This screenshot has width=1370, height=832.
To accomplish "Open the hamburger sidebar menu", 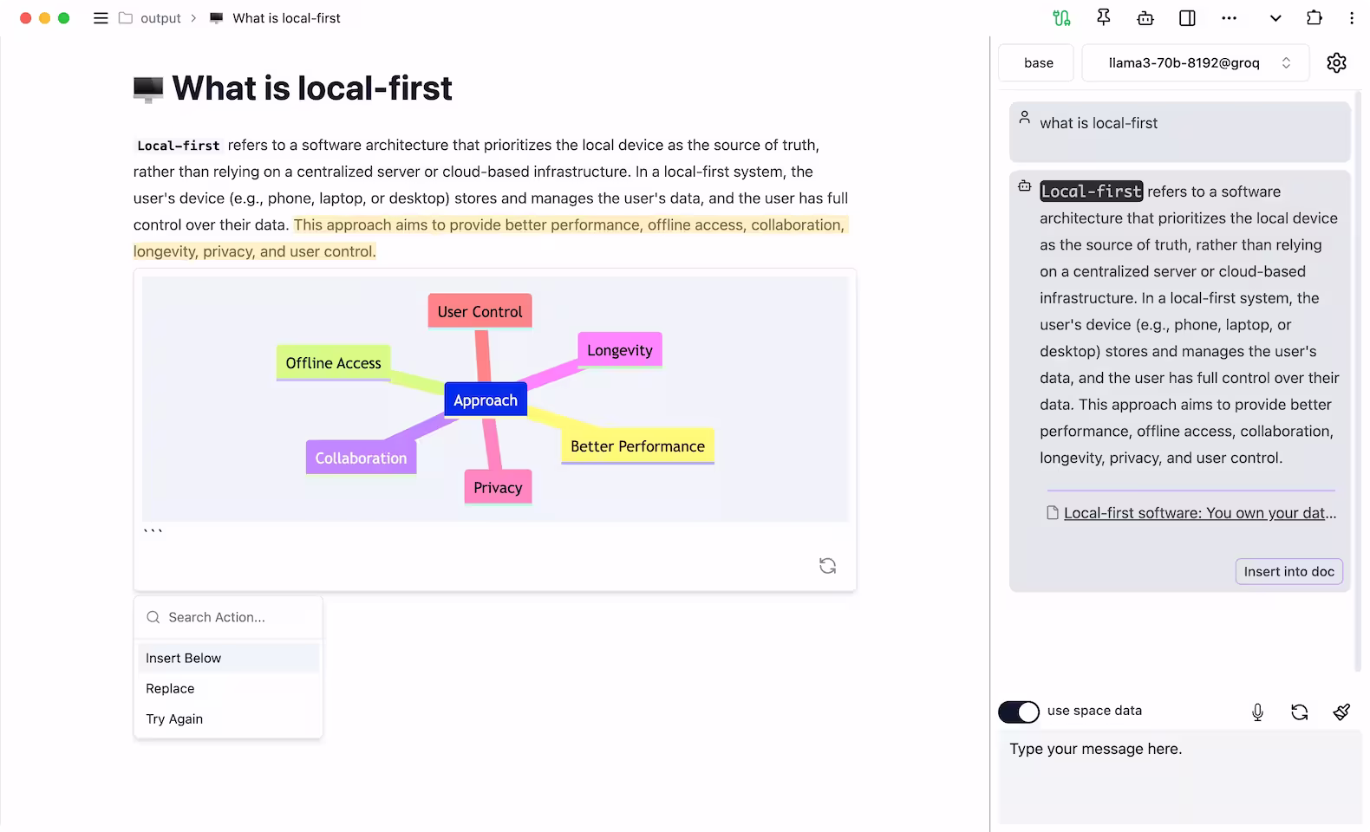I will pos(101,18).
